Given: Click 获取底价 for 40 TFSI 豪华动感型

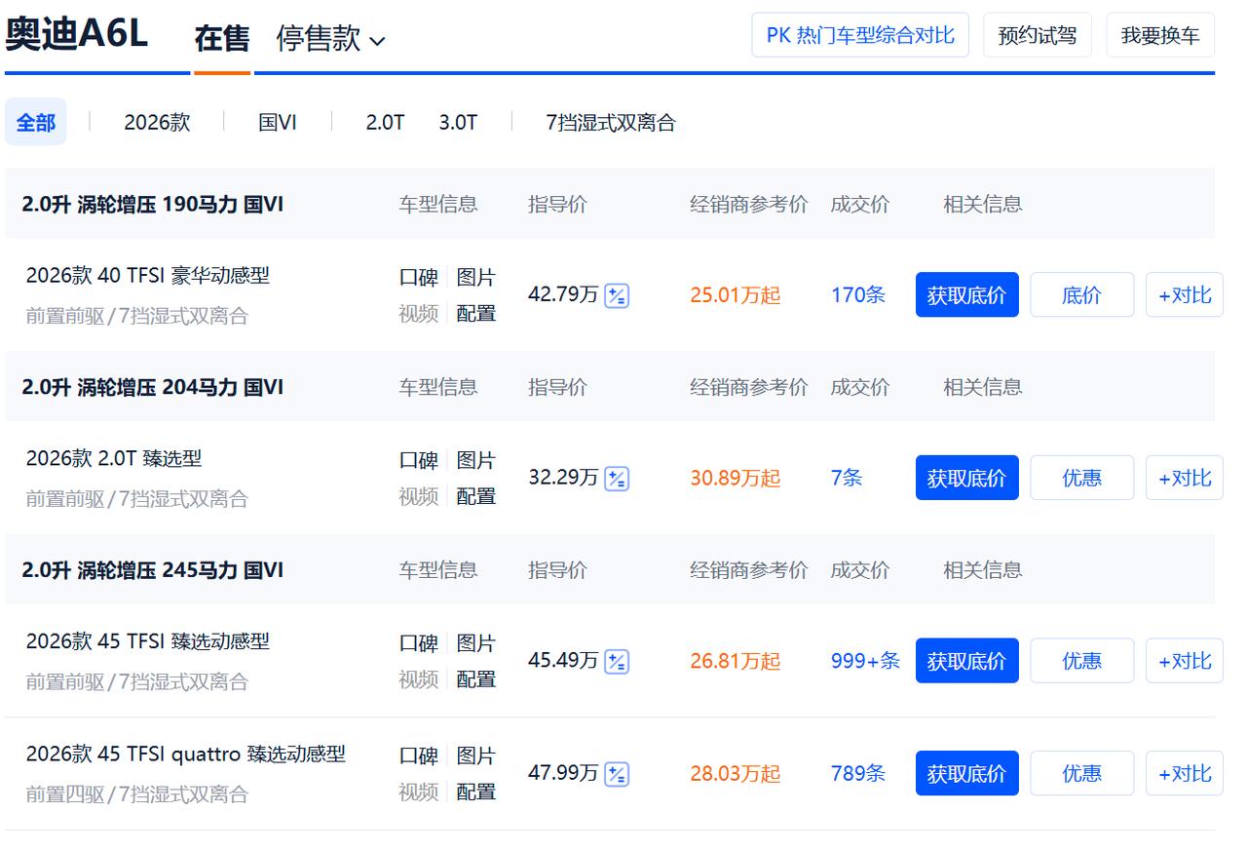Looking at the screenshot, I should (x=966, y=294).
